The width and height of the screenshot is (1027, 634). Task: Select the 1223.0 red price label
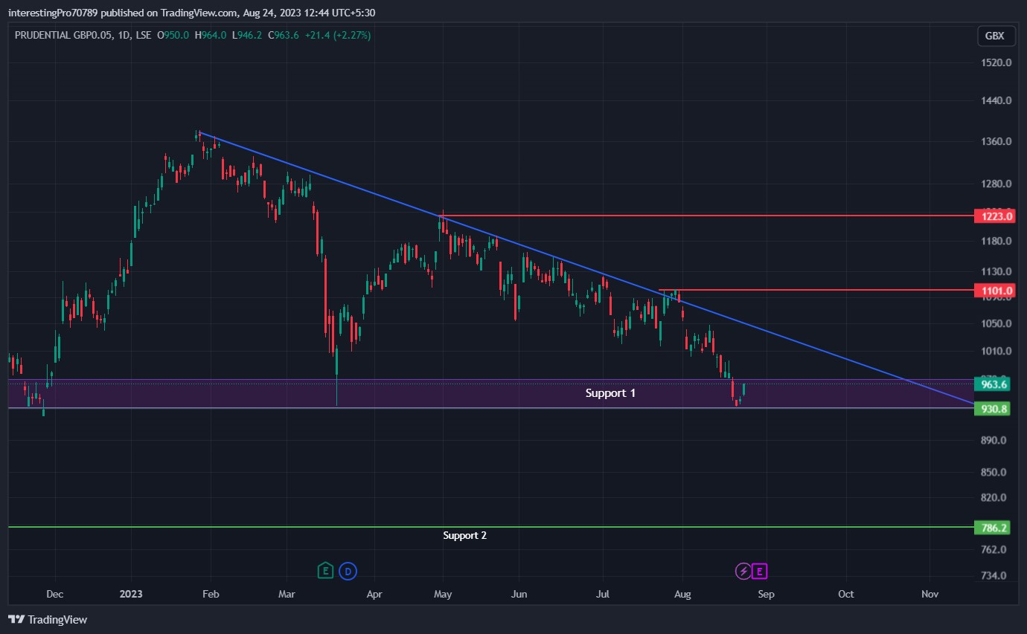click(994, 216)
